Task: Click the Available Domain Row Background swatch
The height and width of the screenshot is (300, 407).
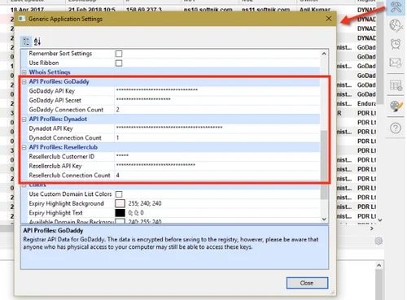Action: 120,221
